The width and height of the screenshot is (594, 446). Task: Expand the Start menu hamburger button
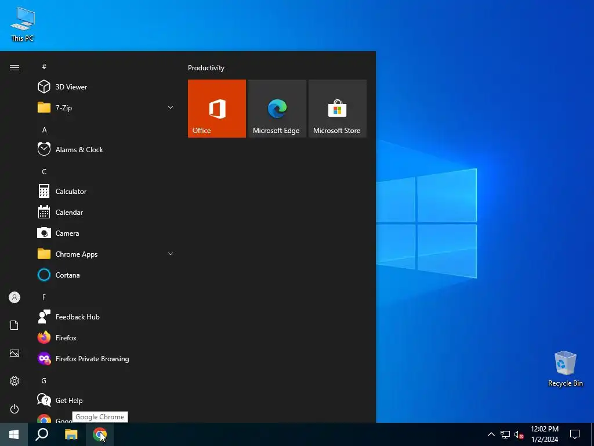15,67
